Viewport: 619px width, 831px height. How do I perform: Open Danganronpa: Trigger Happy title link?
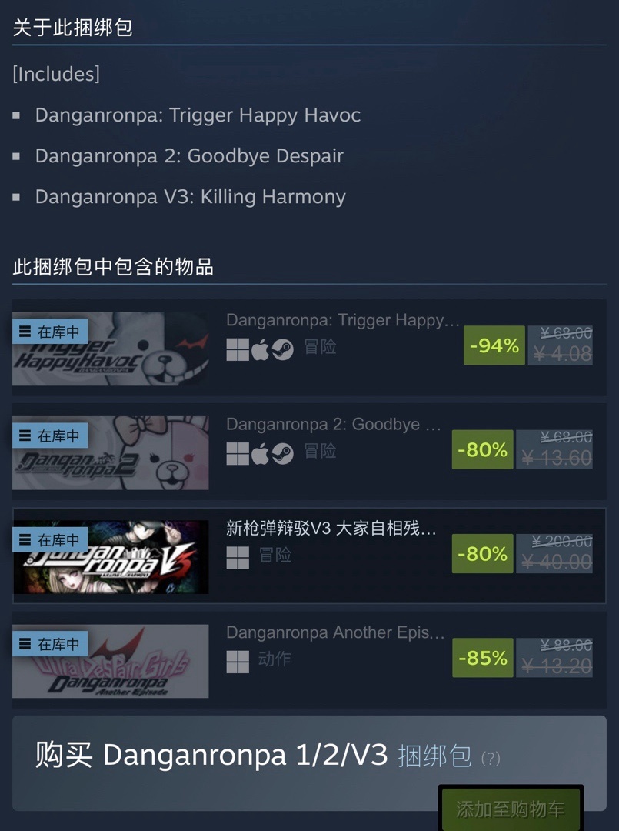tap(343, 321)
